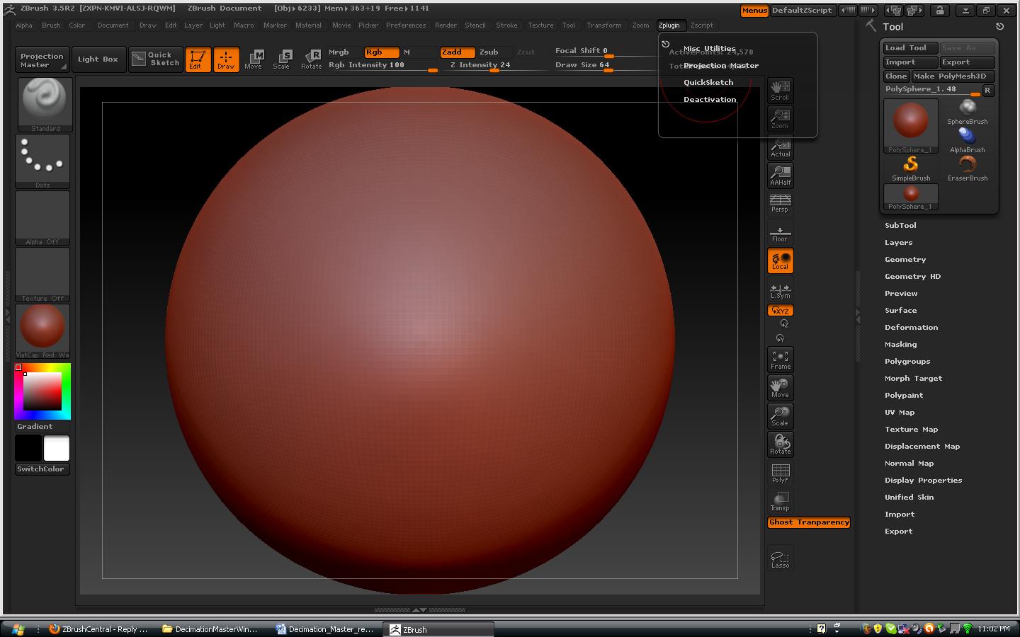Expand the Layers section in Tool palette

click(898, 242)
